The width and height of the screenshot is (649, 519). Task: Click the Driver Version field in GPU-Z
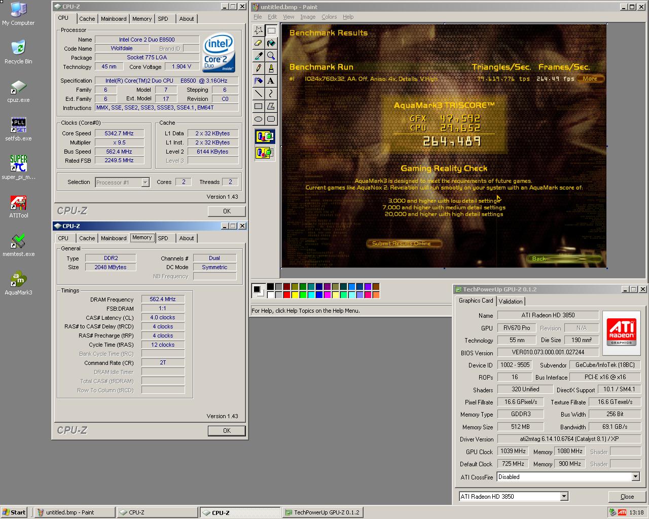pos(569,439)
